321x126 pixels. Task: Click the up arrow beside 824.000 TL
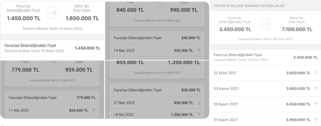pyautogui.click(x=94, y=110)
